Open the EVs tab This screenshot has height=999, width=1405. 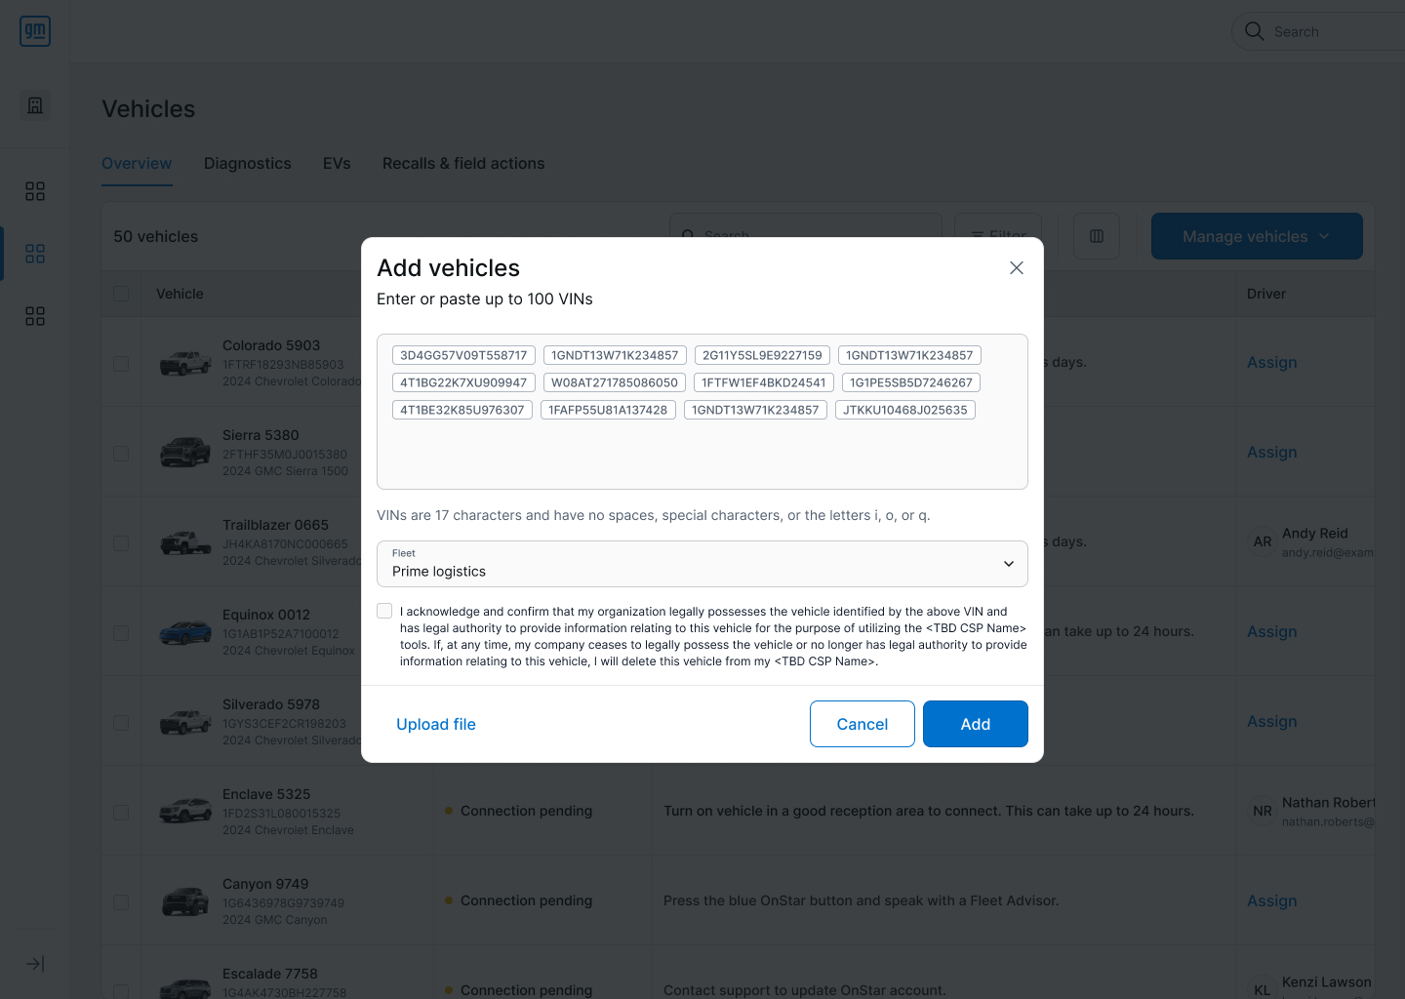[x=337, y=163]
